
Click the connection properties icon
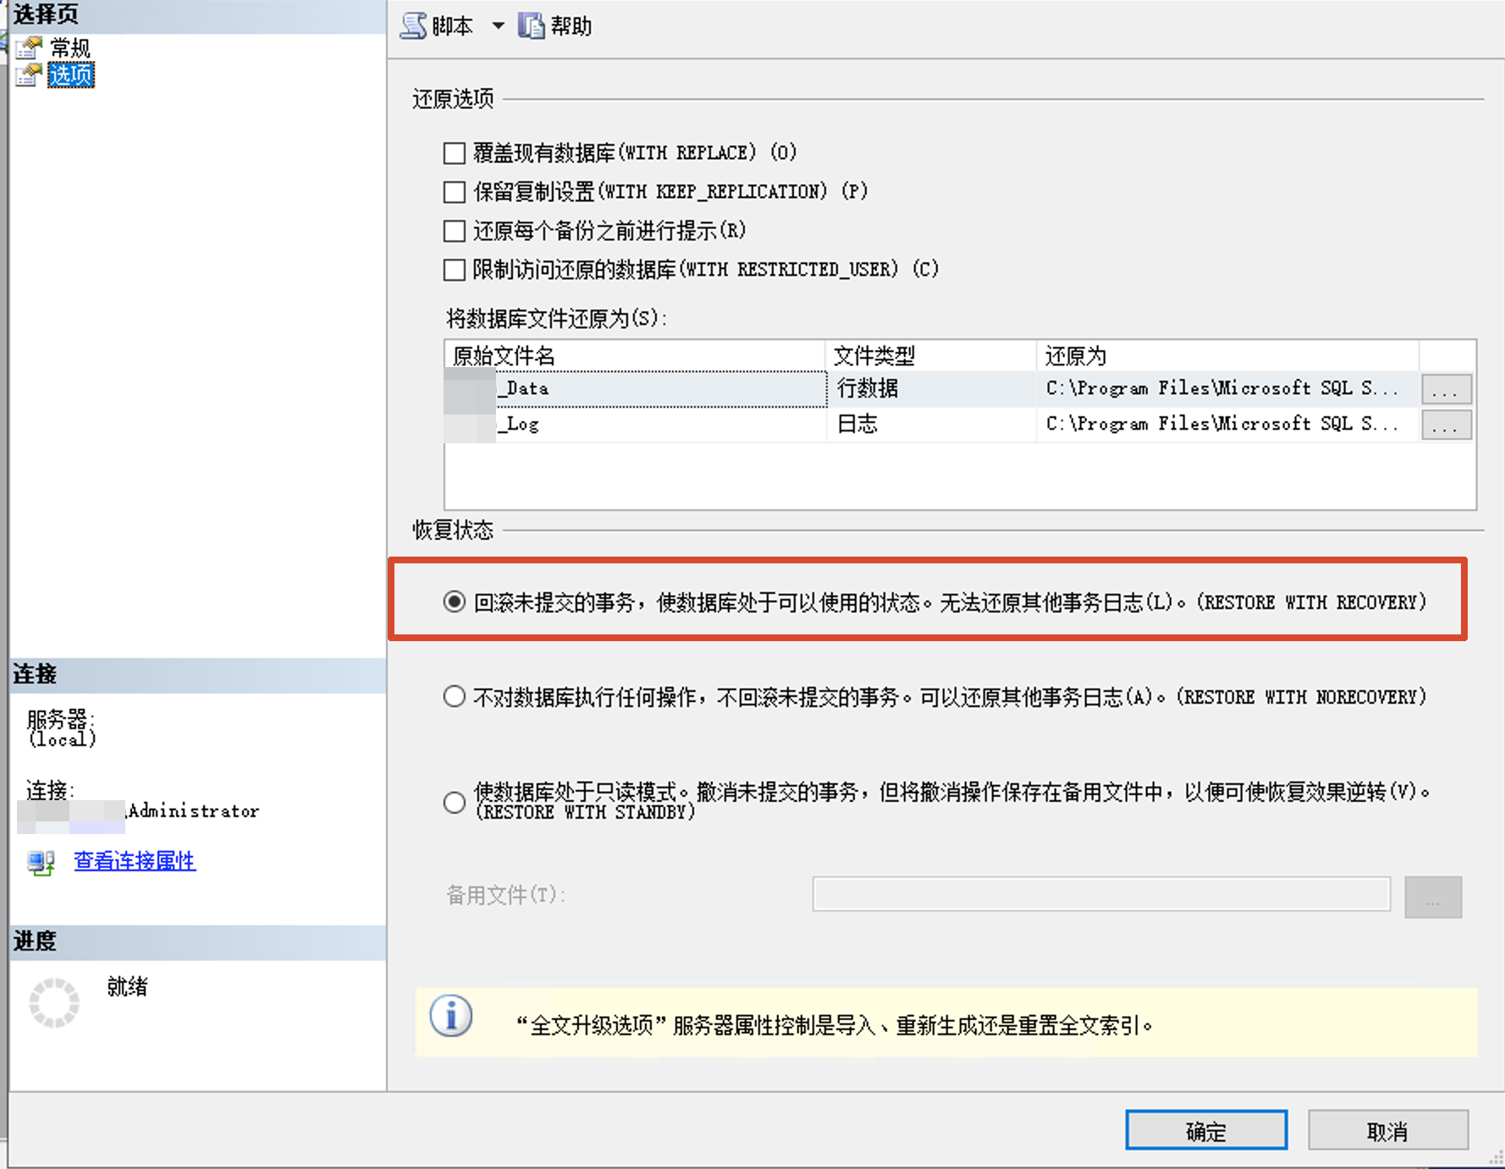click(x=41, y=862)
